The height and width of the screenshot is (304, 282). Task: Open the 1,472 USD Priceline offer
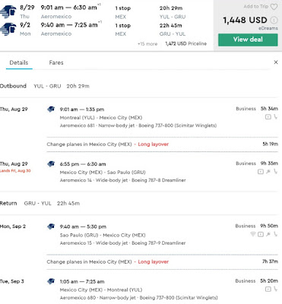click(186, 43)
